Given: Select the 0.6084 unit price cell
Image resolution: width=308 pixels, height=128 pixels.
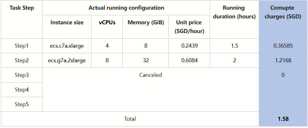Looking at the screenshot, I should point(189,60).
